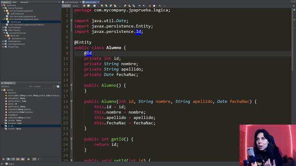This screenshot has height=166, width=296.
Task: Click the presenter webcam thumbnail
Action: tap(268, 145)
